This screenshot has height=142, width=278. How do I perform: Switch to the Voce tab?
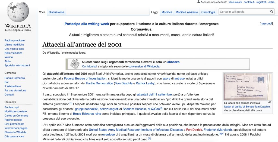point(42,12)
